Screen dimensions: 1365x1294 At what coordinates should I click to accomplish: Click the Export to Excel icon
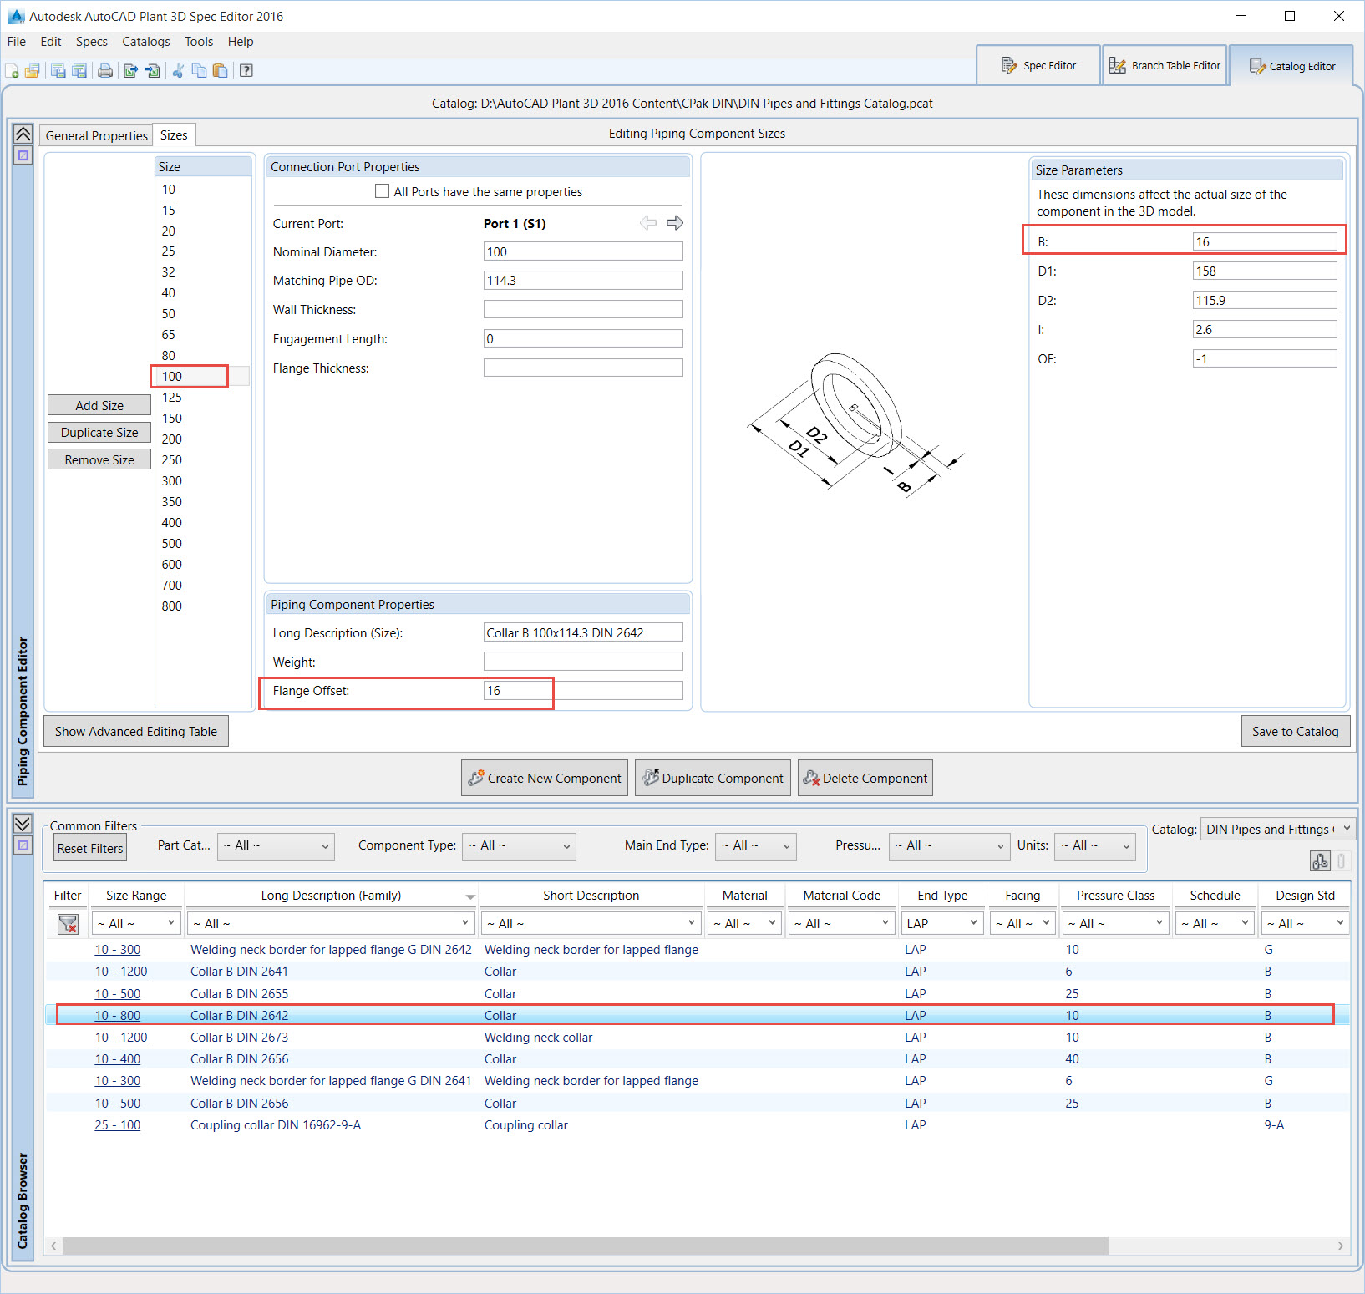click(x=131, y=71)
